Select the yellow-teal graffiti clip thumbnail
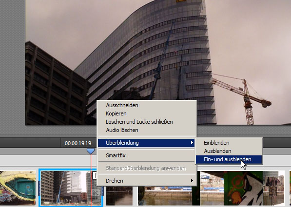This screenshot has height=207, width=291. click(18, 188)
